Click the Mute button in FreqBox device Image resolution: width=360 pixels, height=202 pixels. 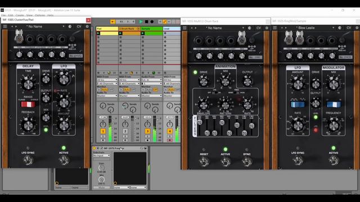click(101, 187)
